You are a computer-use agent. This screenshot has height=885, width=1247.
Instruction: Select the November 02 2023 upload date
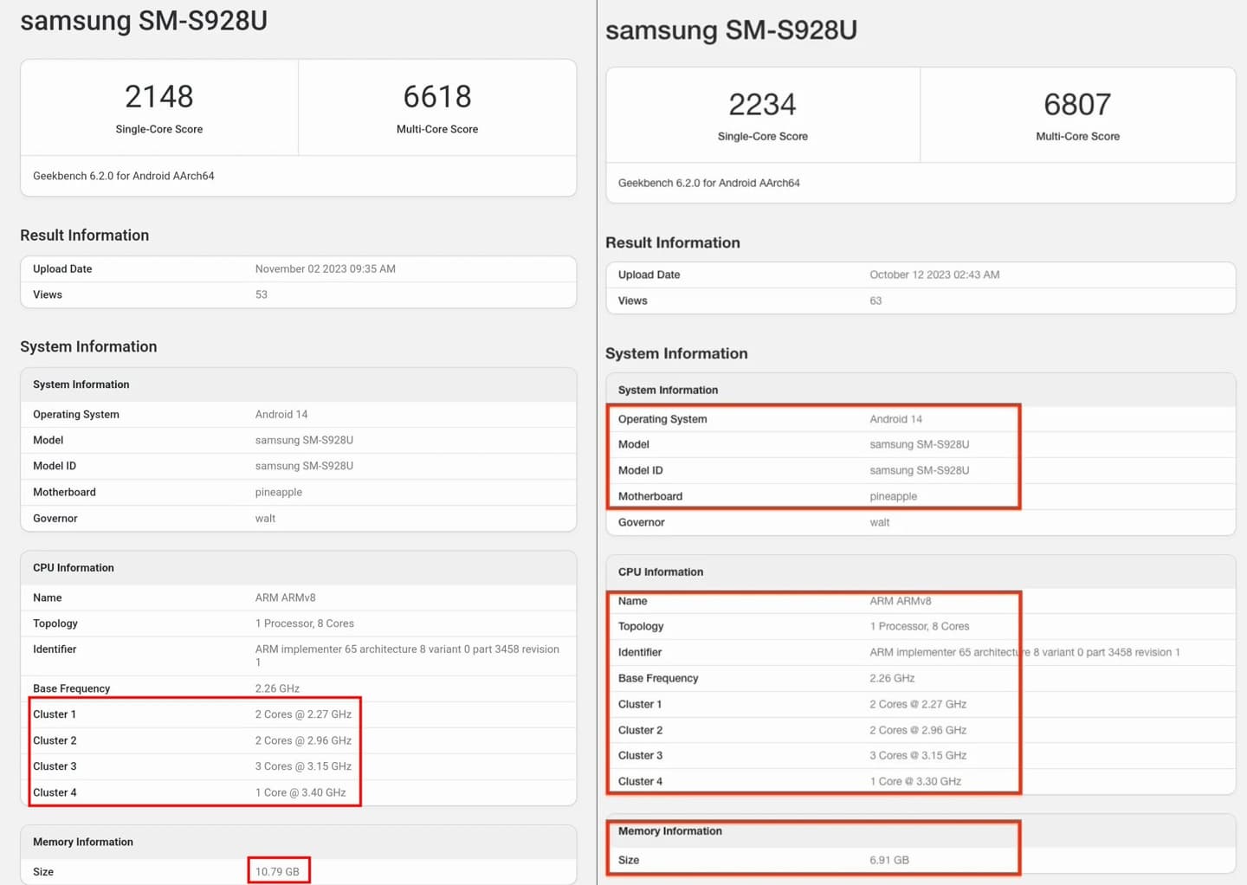point(325,269)
